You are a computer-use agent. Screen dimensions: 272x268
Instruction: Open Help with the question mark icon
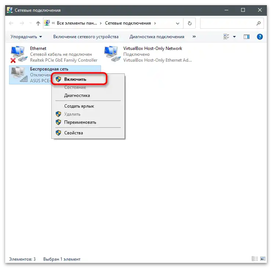point(260,37)
